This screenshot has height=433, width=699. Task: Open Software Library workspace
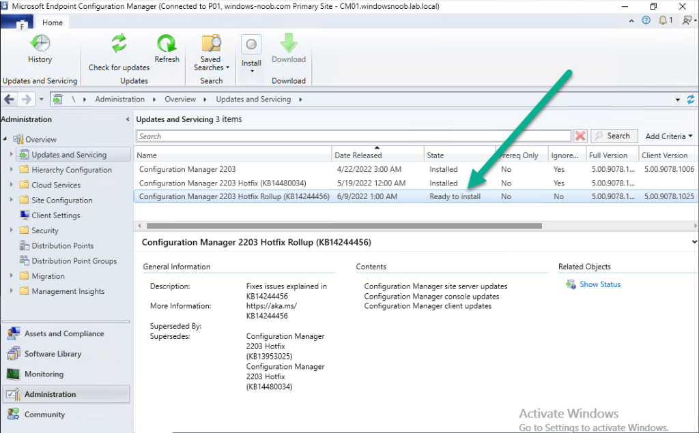click(x=66, y=354)
